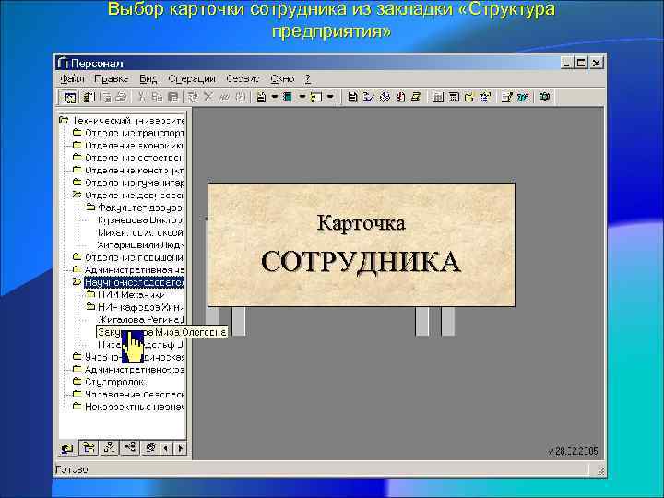Image resolution: width=664 pixels, height=498 pixels.
Task: Open the ? help menu
Action: click(308, 78)
